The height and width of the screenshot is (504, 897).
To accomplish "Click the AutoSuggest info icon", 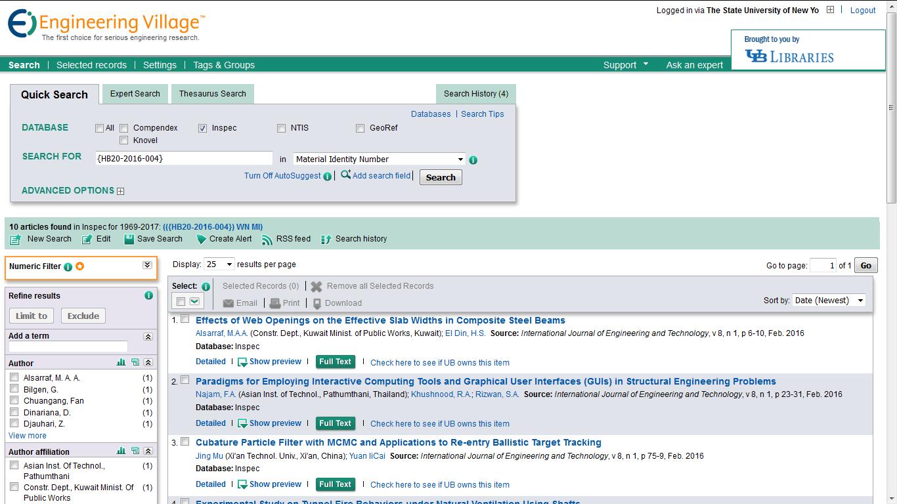I will coord(327,176).
